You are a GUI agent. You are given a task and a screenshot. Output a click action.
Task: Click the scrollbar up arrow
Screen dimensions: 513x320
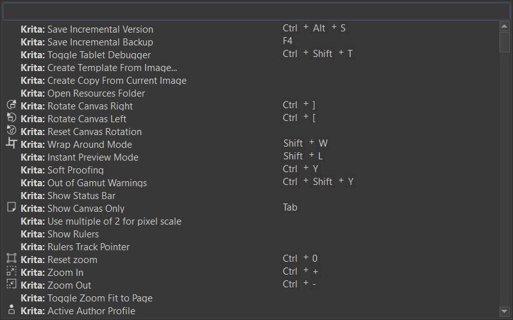[x=505, y=26]
